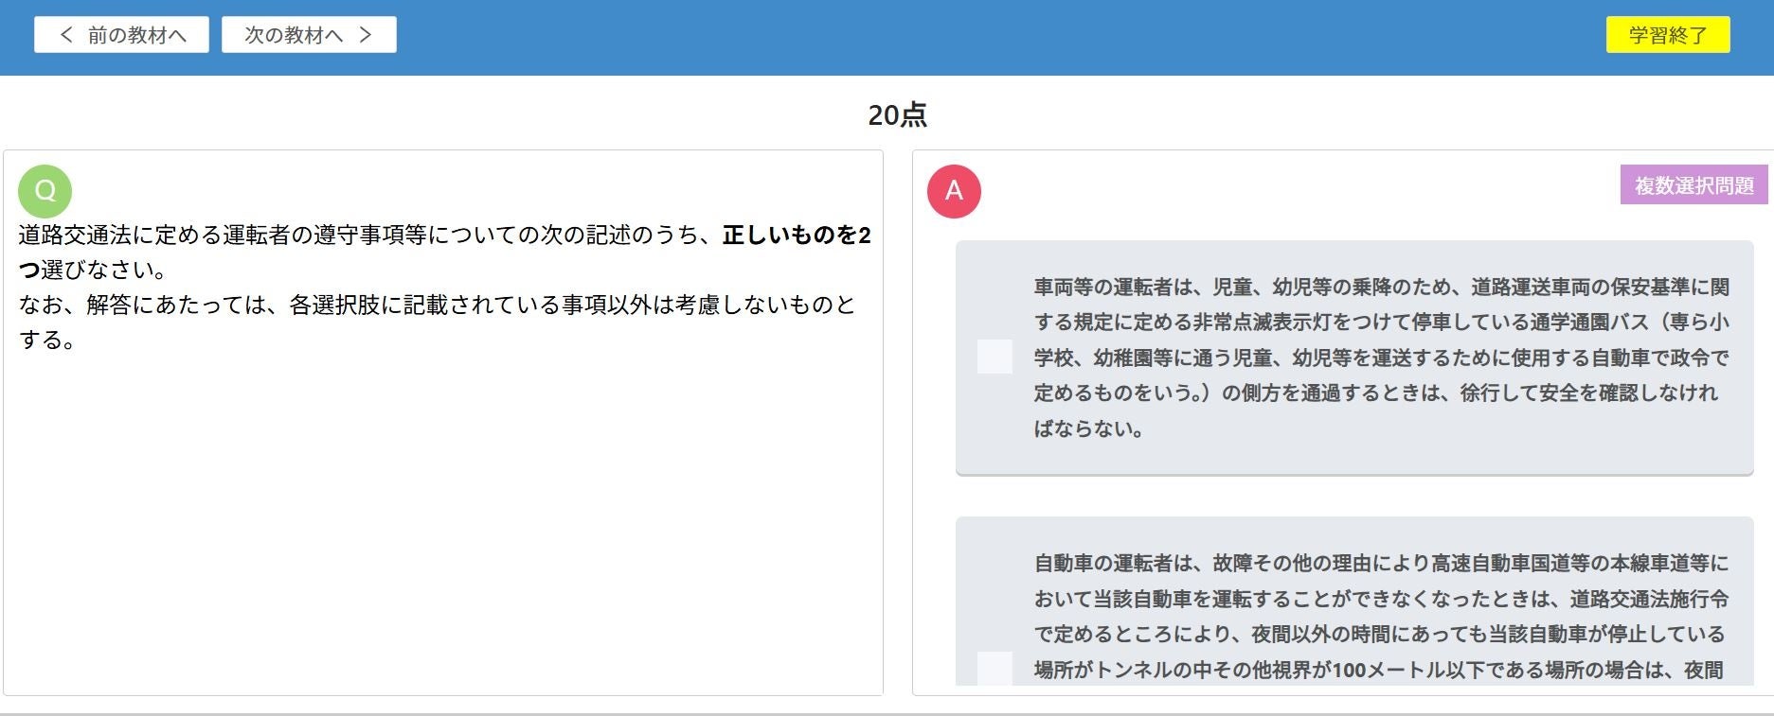Click the green Q question icon
1774x716 pixels.
pyautogui.click(x=45, y=191)
